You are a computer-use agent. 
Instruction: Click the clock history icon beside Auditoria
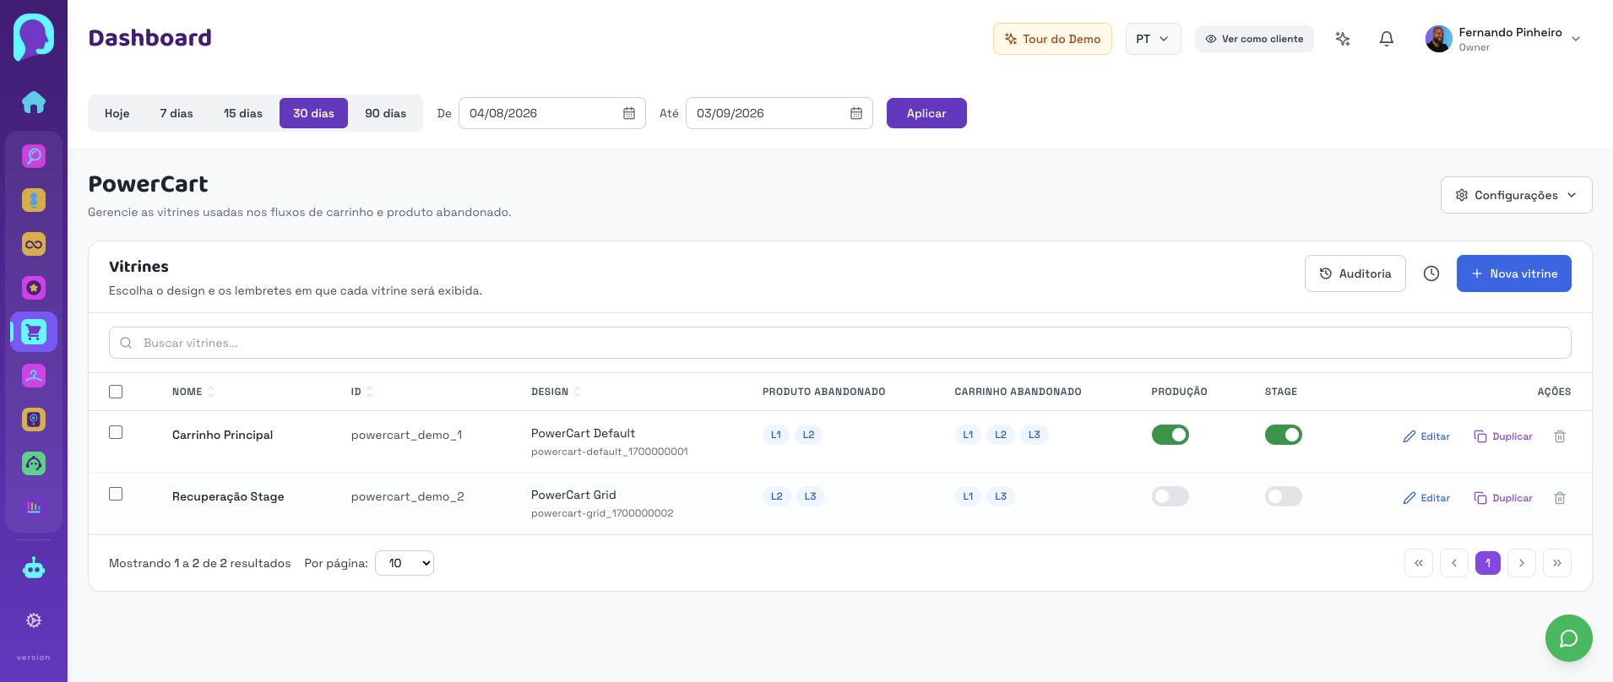point(1431,273)
